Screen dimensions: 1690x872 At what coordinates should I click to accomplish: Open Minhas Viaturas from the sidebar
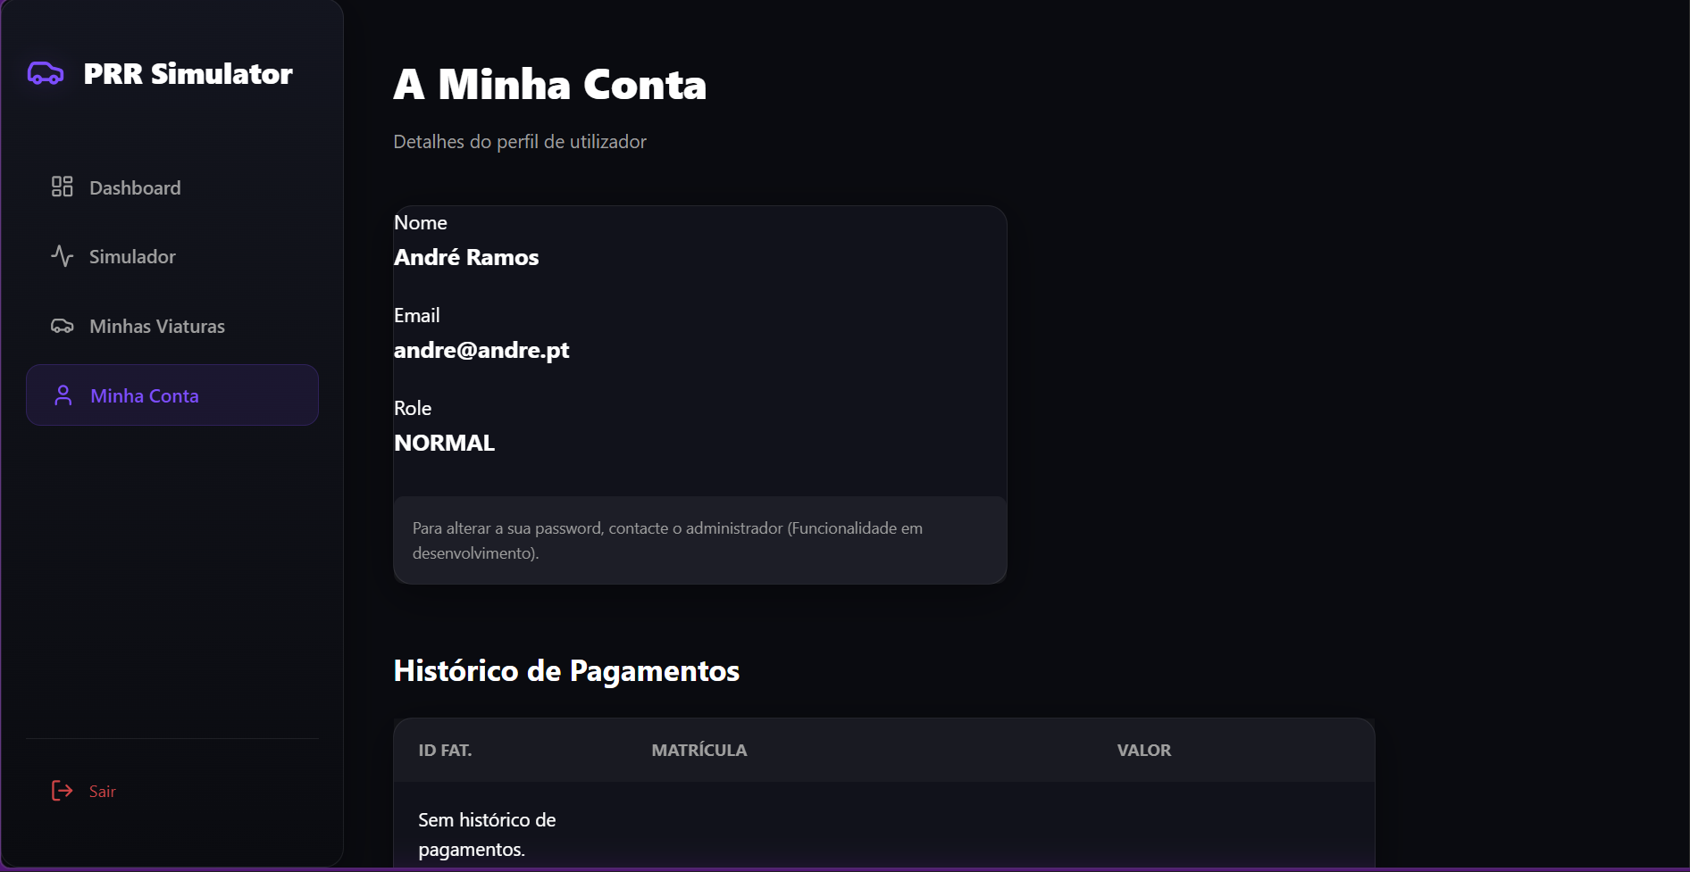coord(156,326)
